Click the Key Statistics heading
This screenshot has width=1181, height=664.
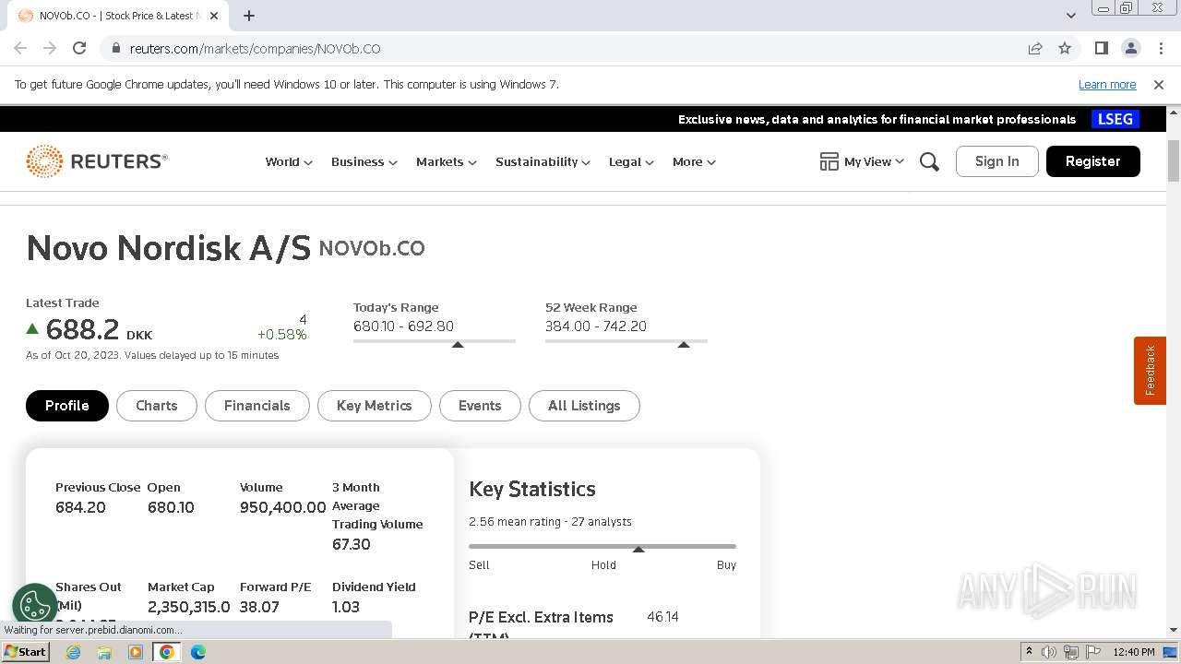[x=532, y=489]
